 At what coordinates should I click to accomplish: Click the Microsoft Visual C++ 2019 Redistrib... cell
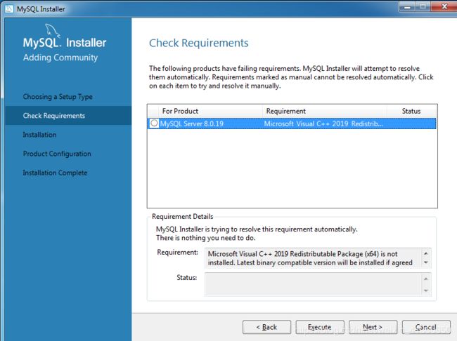(x=323, y=123)
